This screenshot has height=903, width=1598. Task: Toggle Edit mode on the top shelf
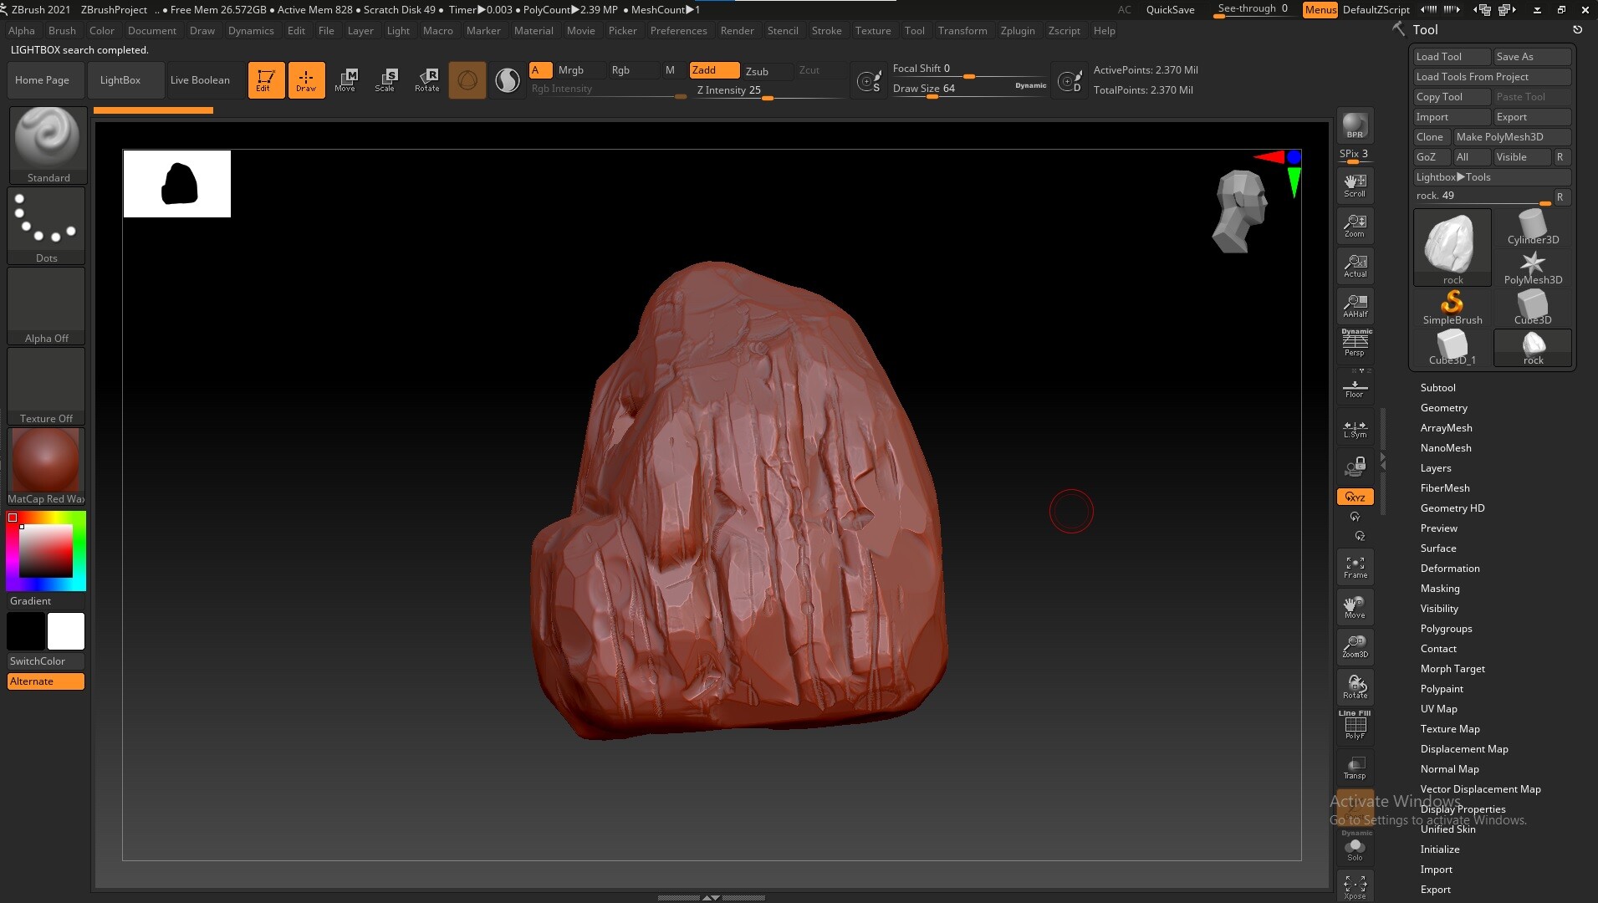[266, 80]
